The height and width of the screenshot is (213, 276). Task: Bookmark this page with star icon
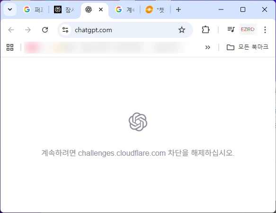pyautogui.click(x=182, y=30)
